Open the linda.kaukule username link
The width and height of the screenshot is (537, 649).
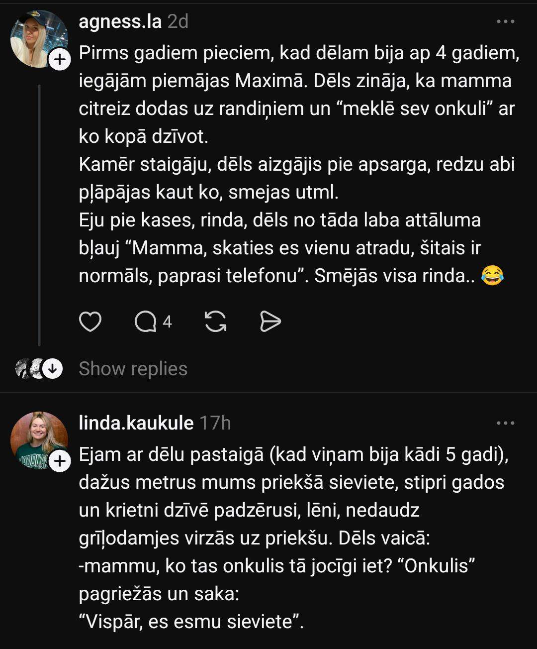pyautogui.click(x=136, y=423)
